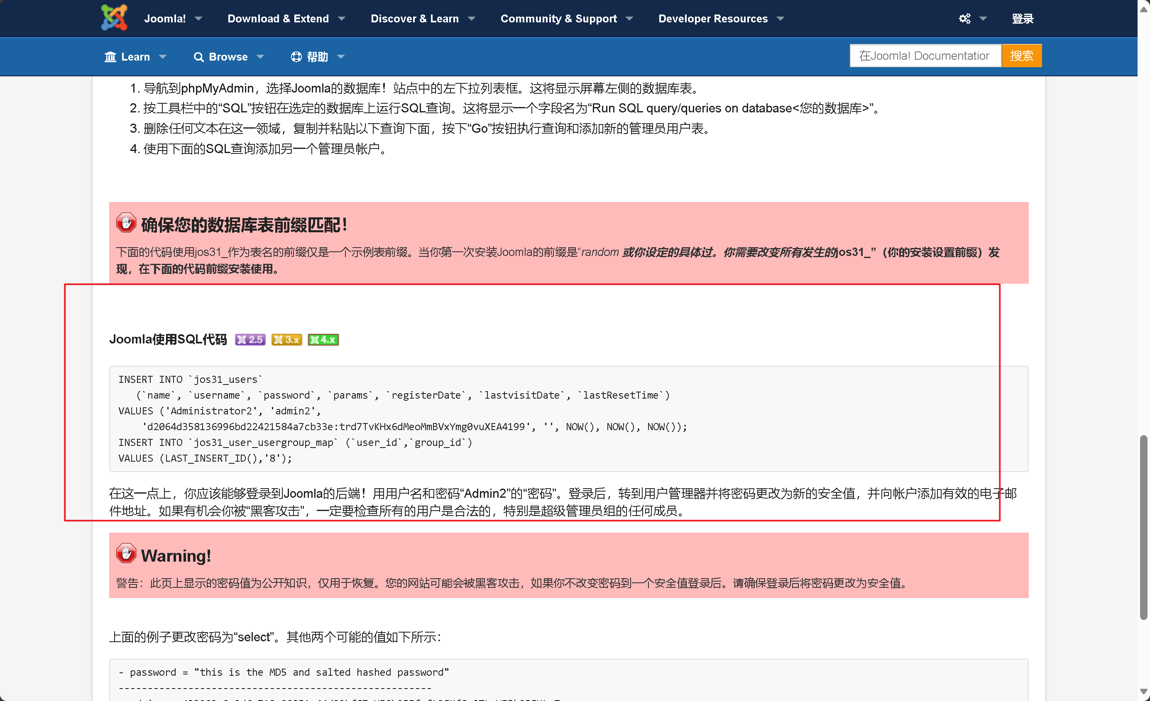The width and height of the screenshot is (1150, 701).
Task: Click the stop-hand icon beside Warning!
Action: point(126,554)
